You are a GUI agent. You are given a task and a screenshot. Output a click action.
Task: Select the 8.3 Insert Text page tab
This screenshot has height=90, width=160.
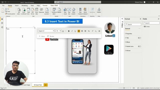tap(38, 85)
